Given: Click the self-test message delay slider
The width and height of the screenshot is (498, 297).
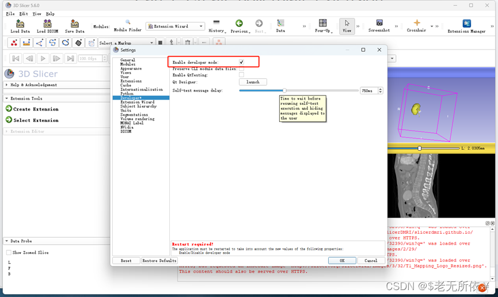Looking at the screenshot, I should [x=299, y=90].
